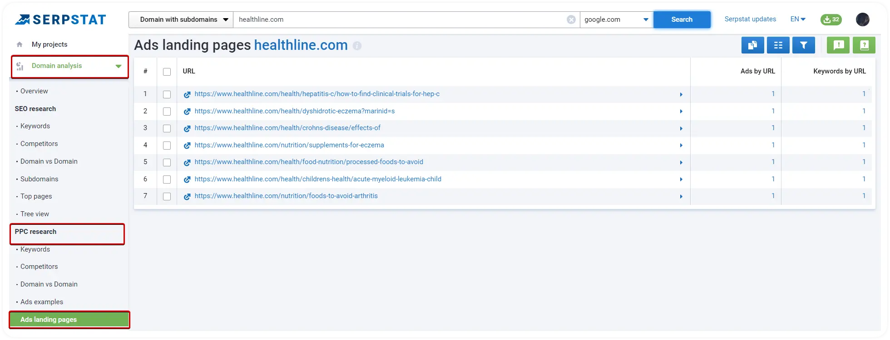890x340 pixels.
Task: Sort by Keywords by URL column header
Action: [840, 71]
